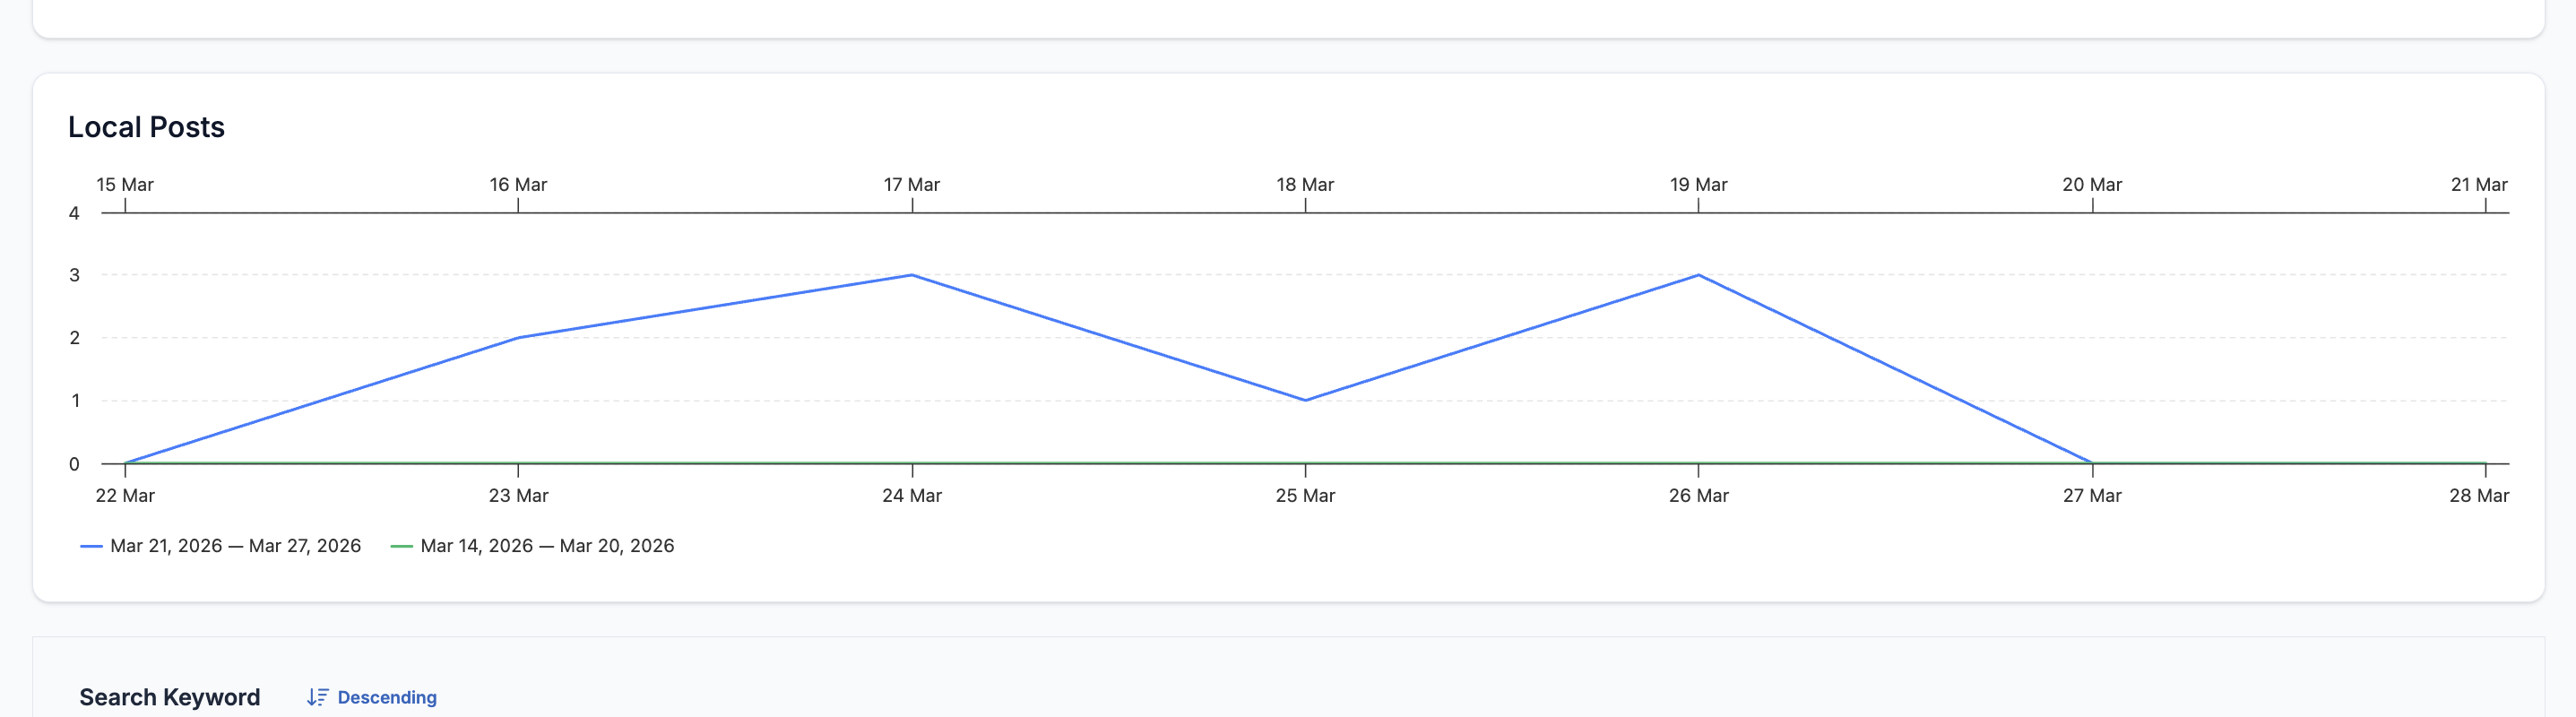Click the Local Posts chart title
The height and width of the screenshot is (717, 2576).
146,127
